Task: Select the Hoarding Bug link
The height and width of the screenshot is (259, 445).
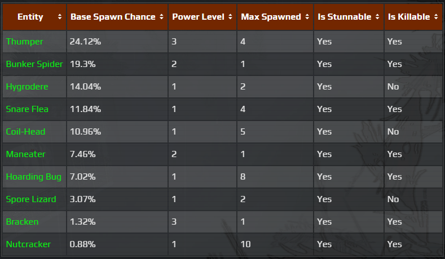Action: tap(34, 177)
